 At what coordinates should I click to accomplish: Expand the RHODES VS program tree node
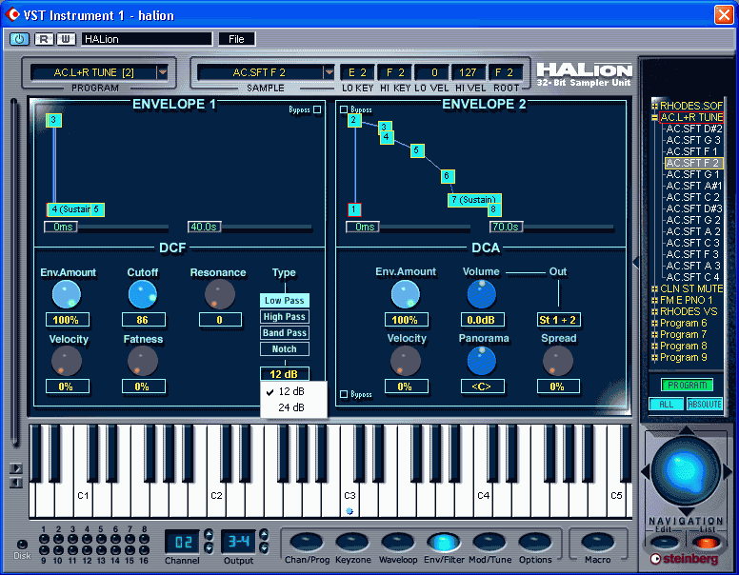point(654,311)
